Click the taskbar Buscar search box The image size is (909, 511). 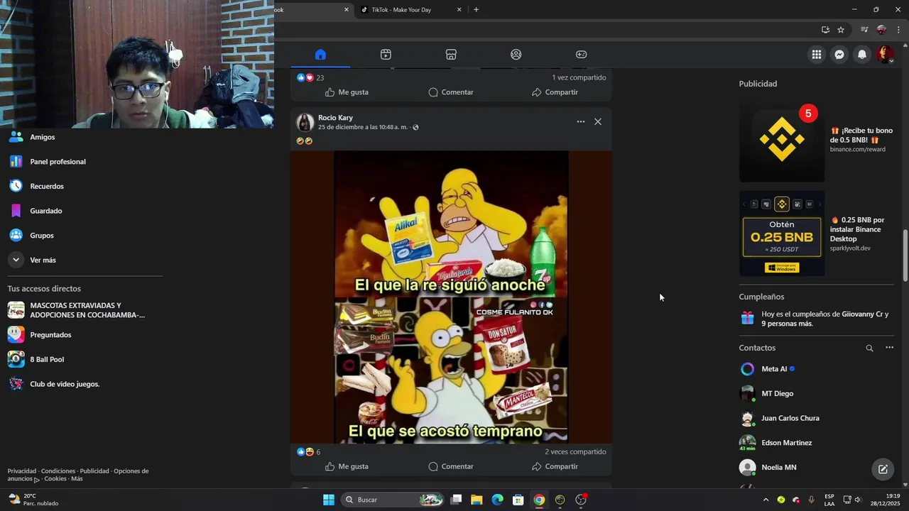[393, 500]
